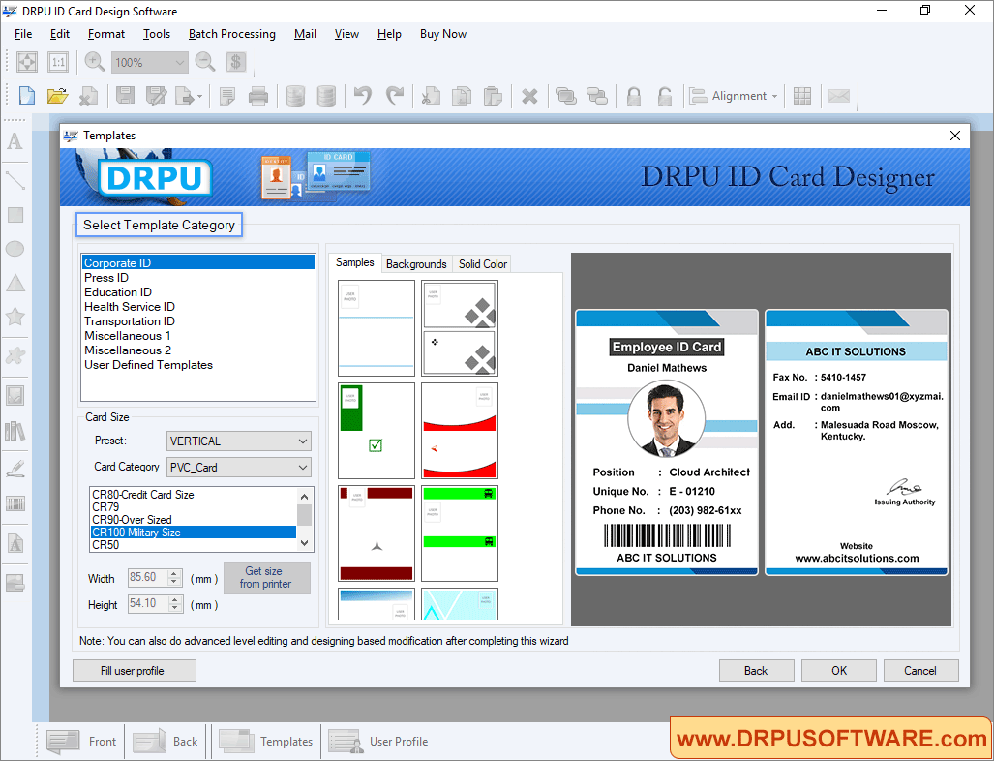
Task: Click the mail envelope toolbar icon
Action: 839,96
